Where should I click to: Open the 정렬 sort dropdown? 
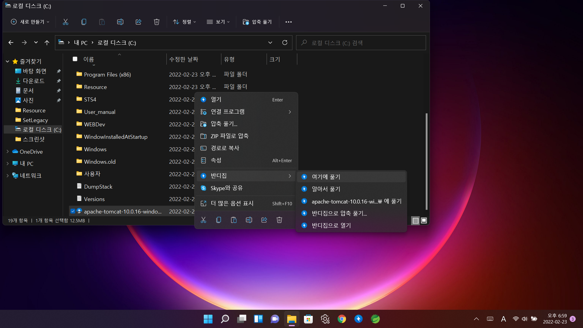[x=184, y=22]
